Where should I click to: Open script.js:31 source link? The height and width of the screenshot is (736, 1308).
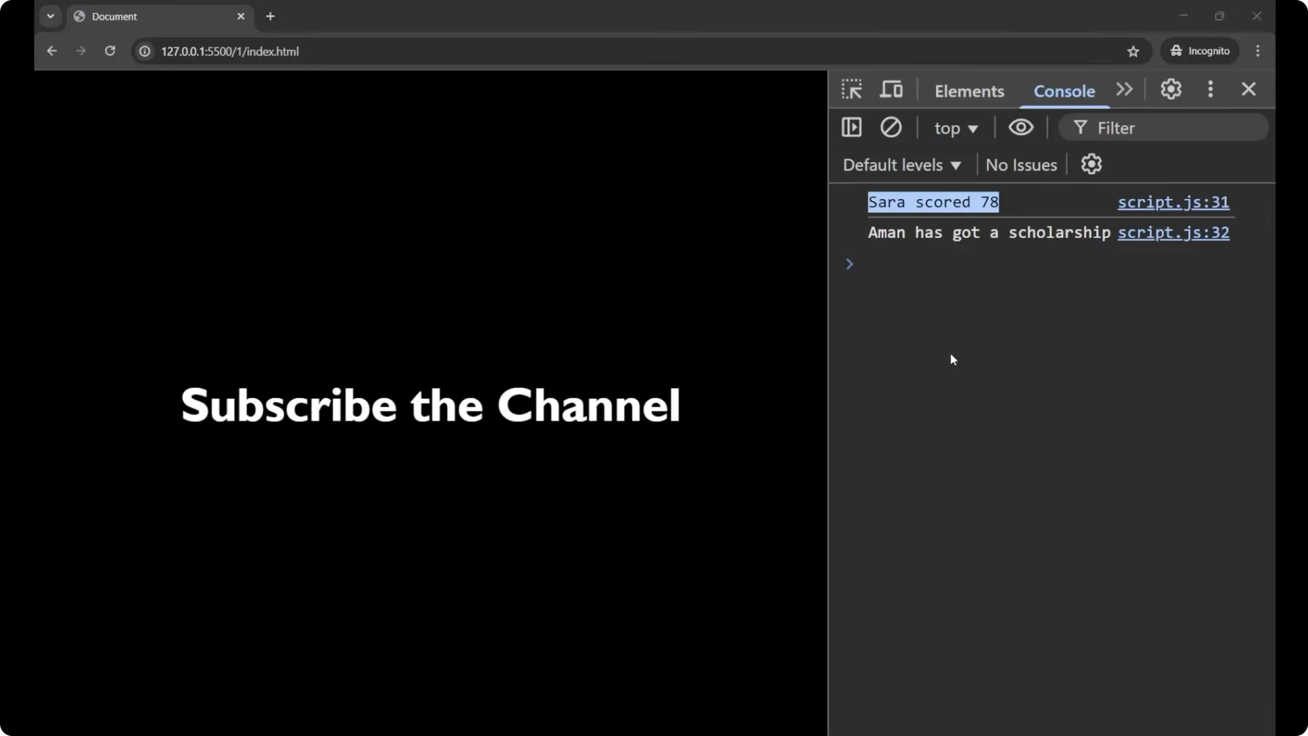pos(1173,202)
